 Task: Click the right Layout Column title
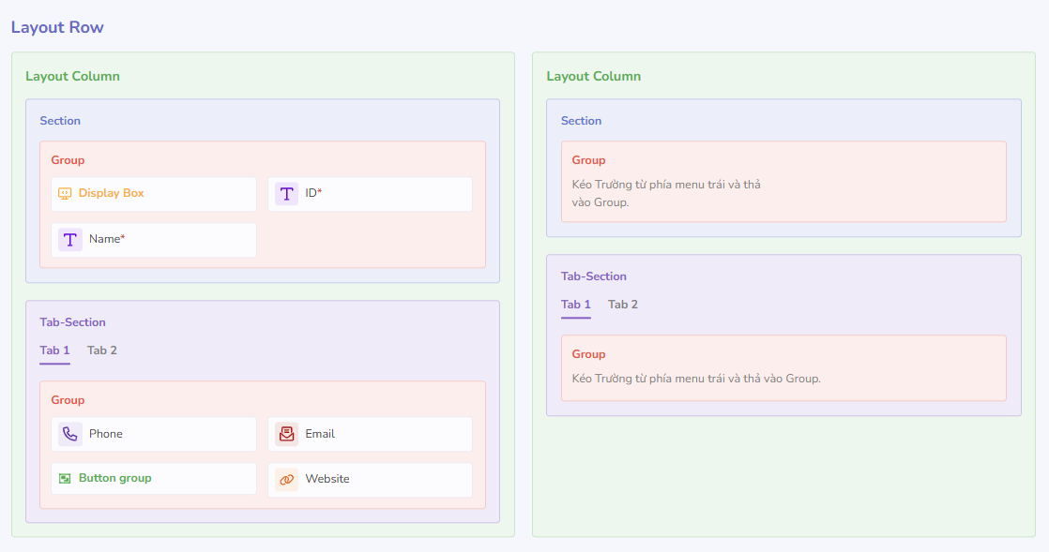(x=594, y=76)
